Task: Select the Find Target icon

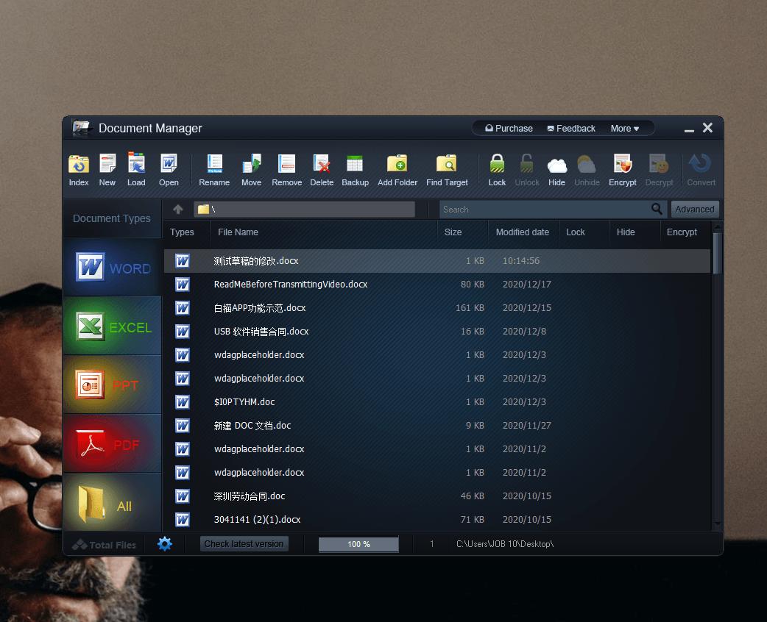Action: click(x=447, y=164)
